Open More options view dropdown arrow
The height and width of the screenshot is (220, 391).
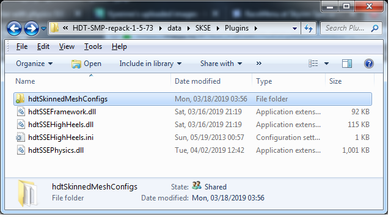pyautogui.click(x=326, y=64)
